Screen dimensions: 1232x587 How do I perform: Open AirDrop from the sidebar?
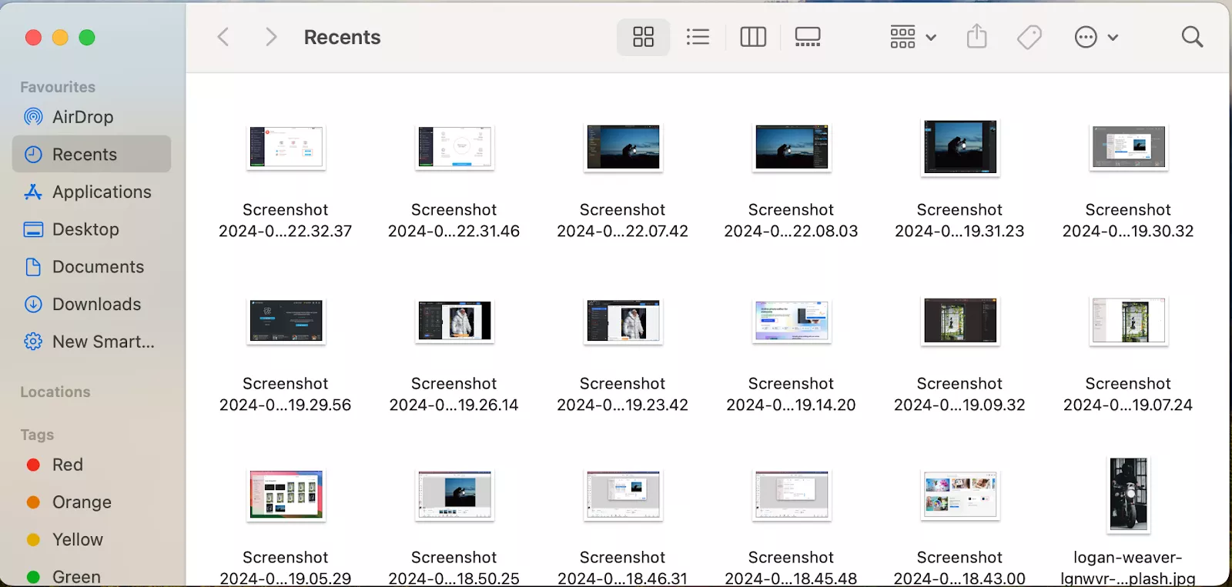point(82,117)
